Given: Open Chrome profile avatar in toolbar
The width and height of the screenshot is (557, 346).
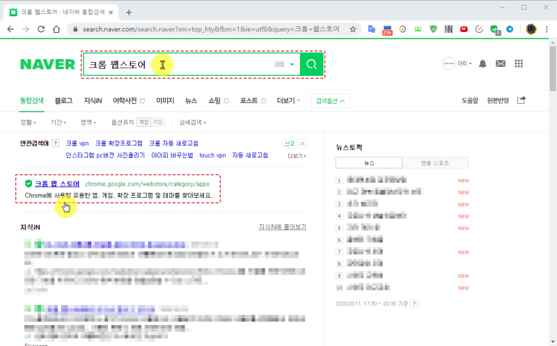Looking at the screenshot, I should [x=531, y=29].
